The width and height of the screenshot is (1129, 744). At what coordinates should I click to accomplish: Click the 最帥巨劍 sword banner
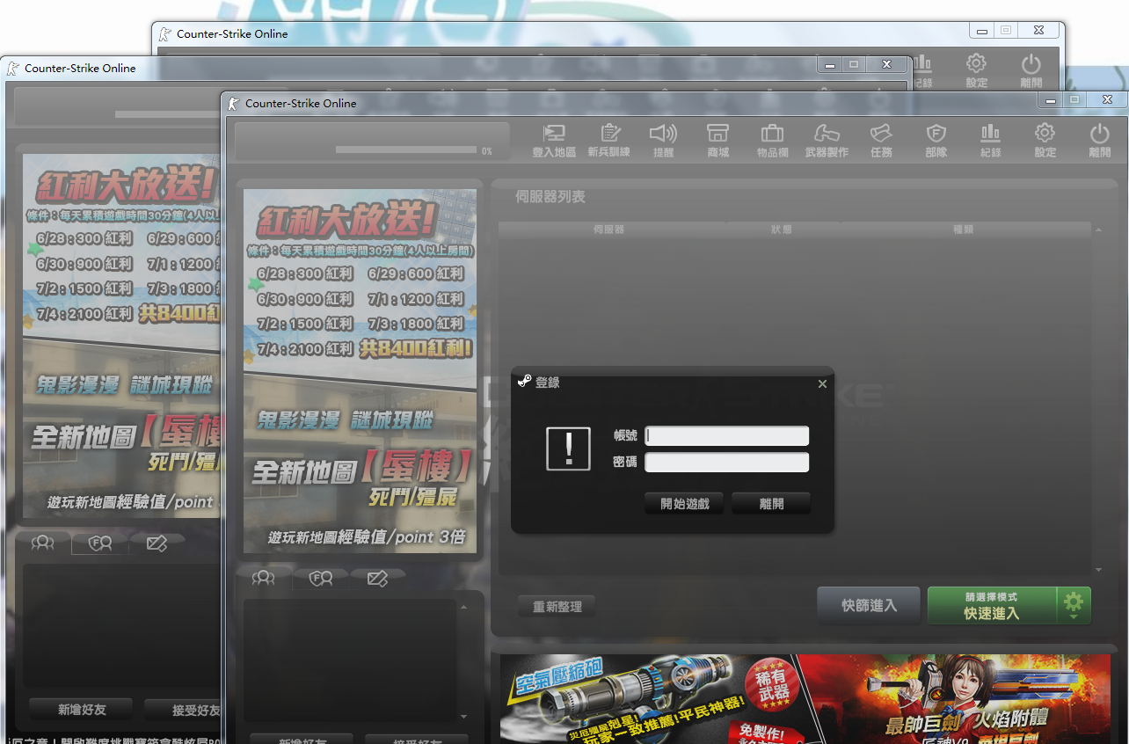(955, 699)
